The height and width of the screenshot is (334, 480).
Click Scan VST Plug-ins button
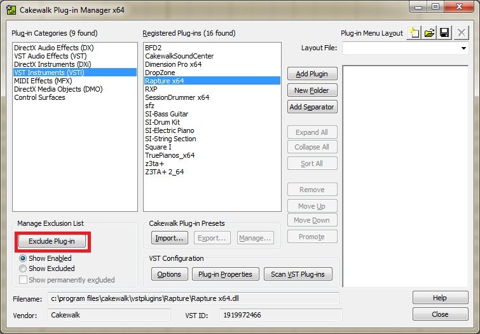[297, 274]
